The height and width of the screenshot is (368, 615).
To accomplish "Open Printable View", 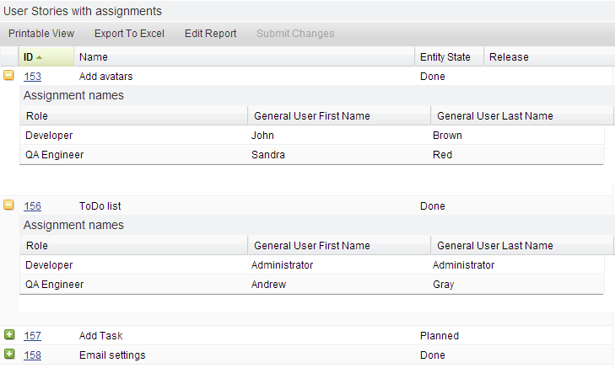I will [41, 34].
